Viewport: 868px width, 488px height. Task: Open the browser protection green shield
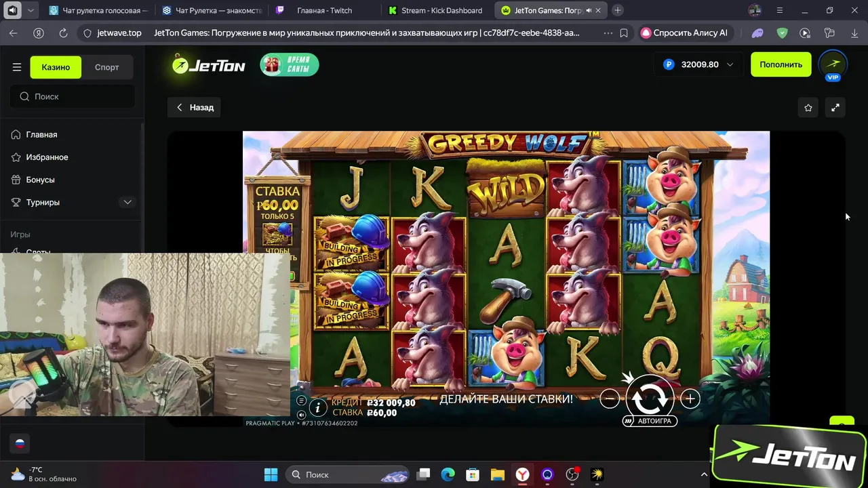click(783, 33)
